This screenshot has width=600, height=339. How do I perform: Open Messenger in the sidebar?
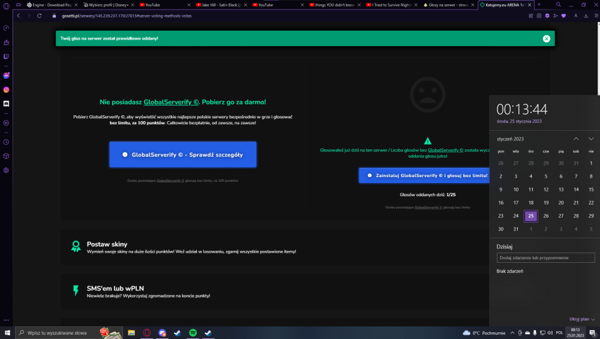click(6, 76)
